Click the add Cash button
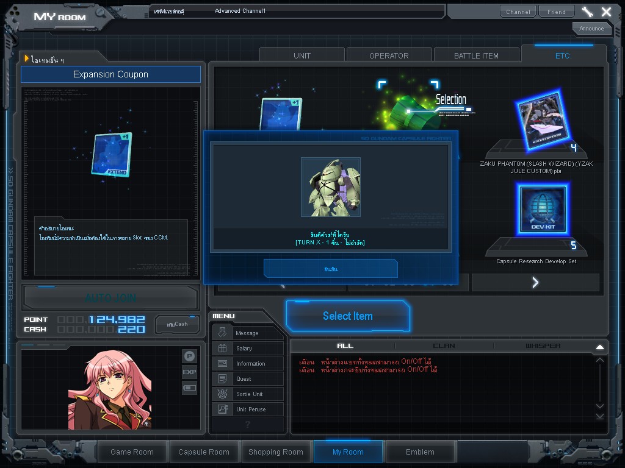 (x=178, y=324)
